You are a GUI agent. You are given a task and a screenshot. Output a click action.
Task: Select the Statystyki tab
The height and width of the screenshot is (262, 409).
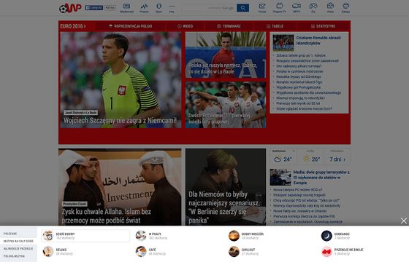(x=323, y=26)
